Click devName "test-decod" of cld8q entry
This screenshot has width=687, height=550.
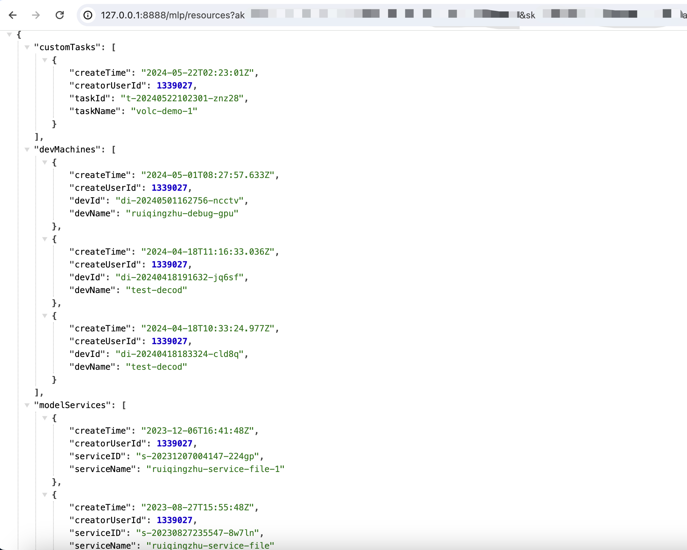pos(156,367)
